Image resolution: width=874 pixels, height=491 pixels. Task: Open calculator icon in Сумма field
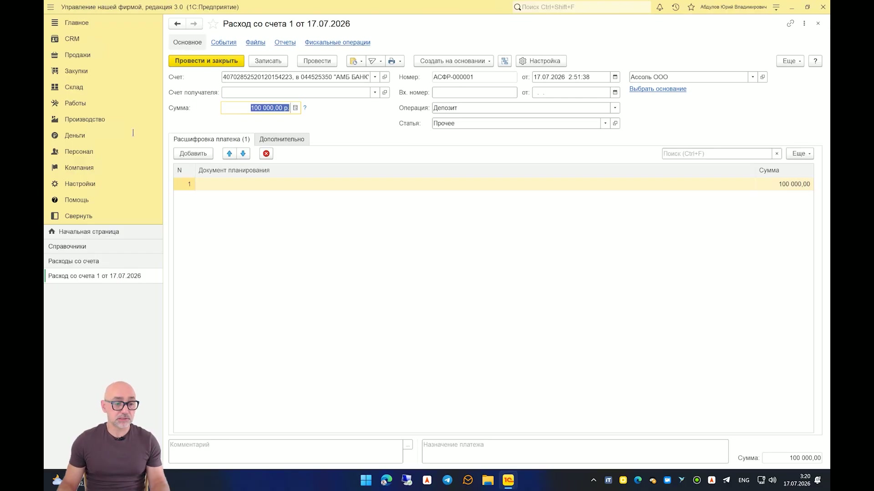pos(295,108)
